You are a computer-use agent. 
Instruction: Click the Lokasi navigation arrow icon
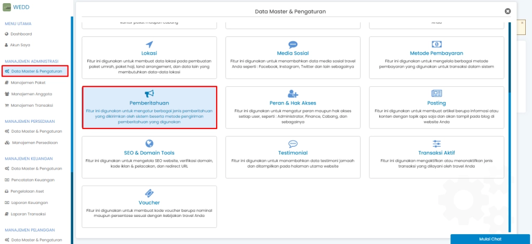coord(149,44)
